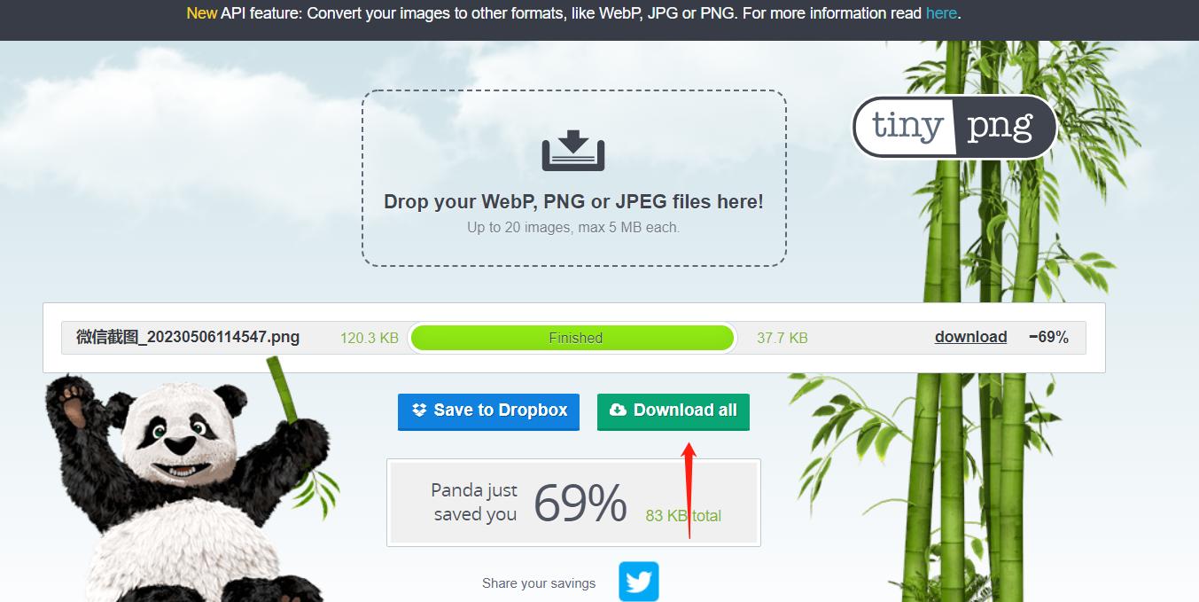Click the 120.3 KB original size label
The height and width of the screenshot is (602, 1199).
tap(370, 338)
